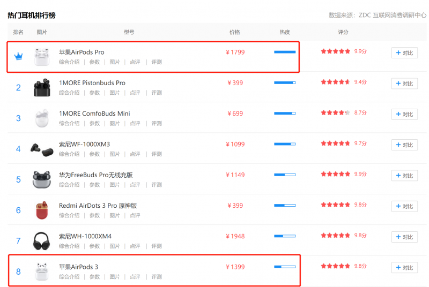Open 综合介绍 under 索尼WH-1000XM4
The height and width of the screenshot is (287, 429).
coord(69,246)
